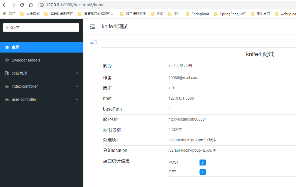The image size is (296, 187).
Task: Click the 分组Url value /v2/api-docs?group=2.X版本
Action: pos(192,140)
